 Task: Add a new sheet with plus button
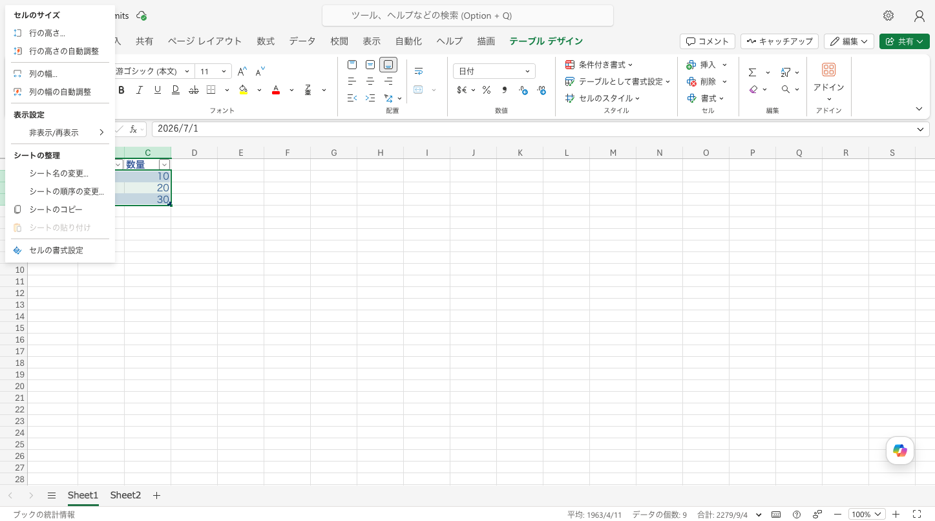point(156,495)
